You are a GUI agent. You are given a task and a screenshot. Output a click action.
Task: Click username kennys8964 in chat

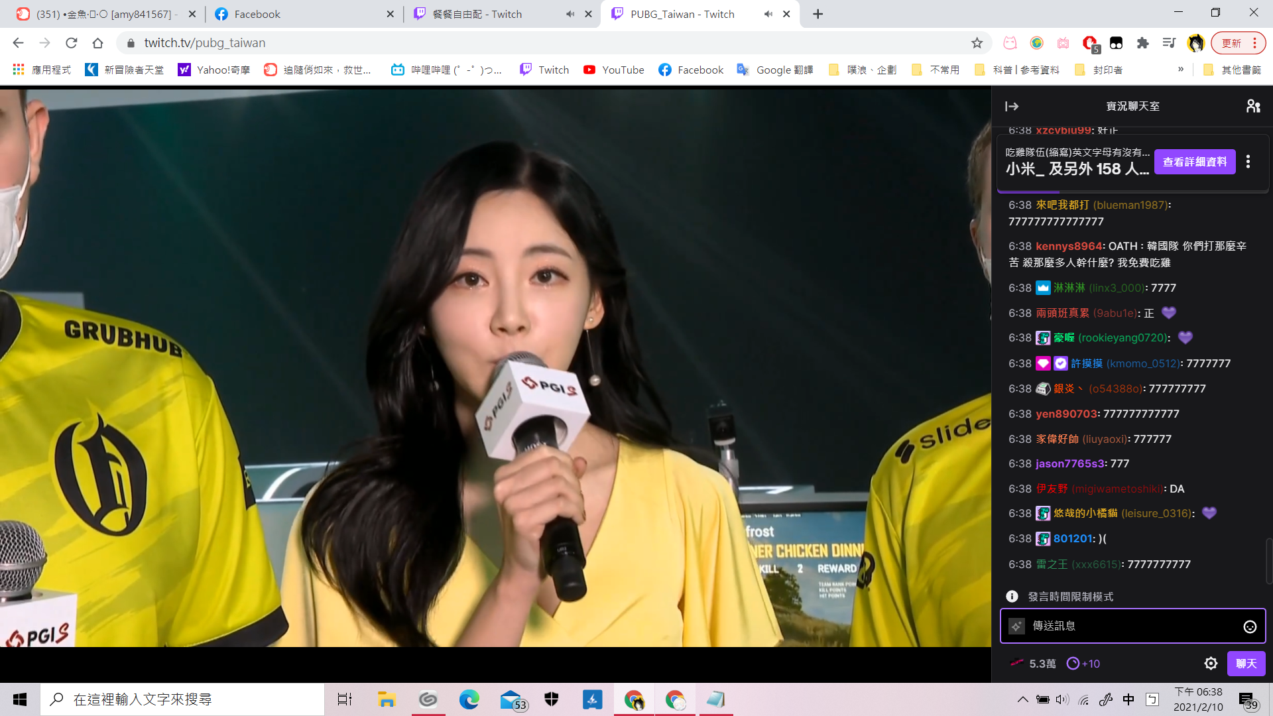coord(1069,246)
